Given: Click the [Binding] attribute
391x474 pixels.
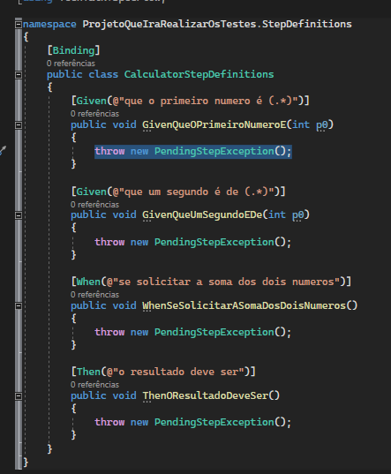Looking at the screenshot, I should click(x=73, y=50).
